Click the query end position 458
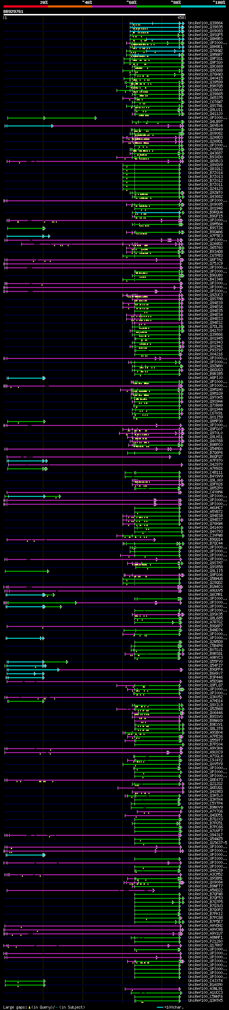The width and height of the screenshot is (229, 1010). (180, 18)
